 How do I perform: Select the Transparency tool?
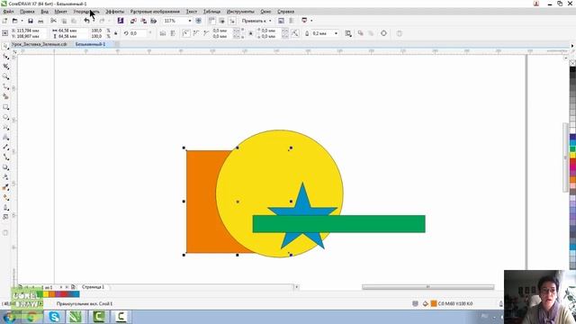5,177
